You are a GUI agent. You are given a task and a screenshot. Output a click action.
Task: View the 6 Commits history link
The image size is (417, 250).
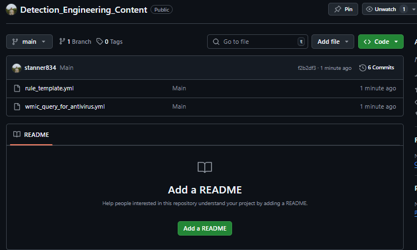[380, 68]
